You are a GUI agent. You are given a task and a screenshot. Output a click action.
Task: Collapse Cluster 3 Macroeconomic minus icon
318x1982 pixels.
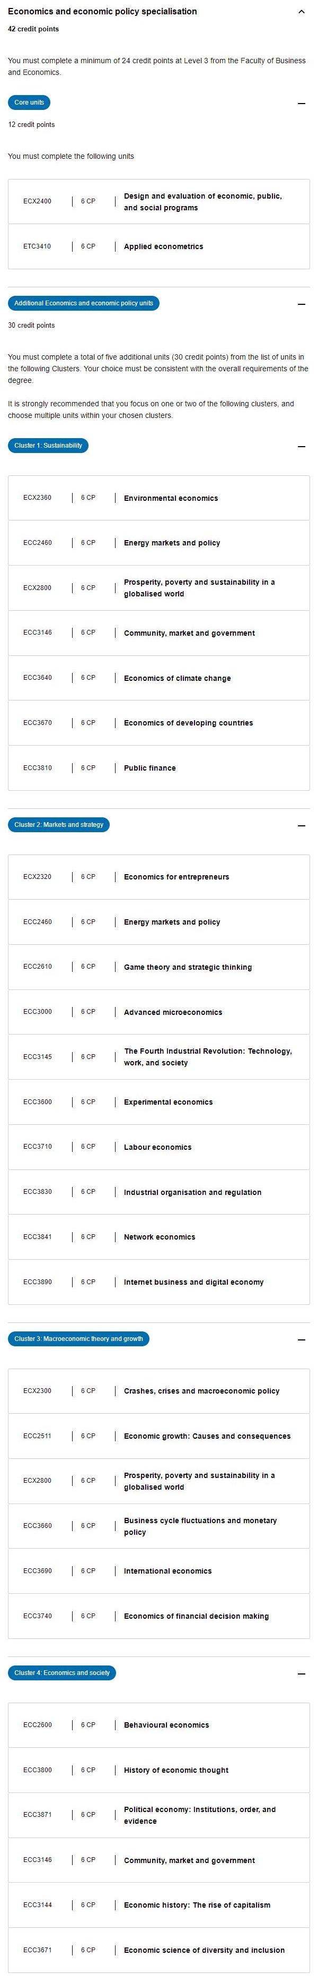click(x=301, y=1339)
